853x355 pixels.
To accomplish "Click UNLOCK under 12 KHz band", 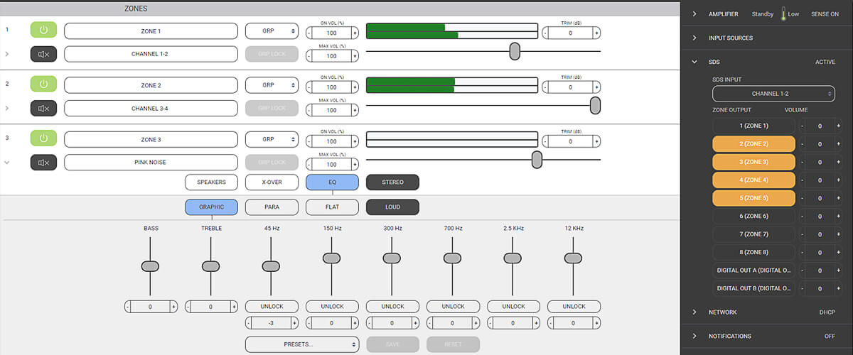I will coord(574,307).
